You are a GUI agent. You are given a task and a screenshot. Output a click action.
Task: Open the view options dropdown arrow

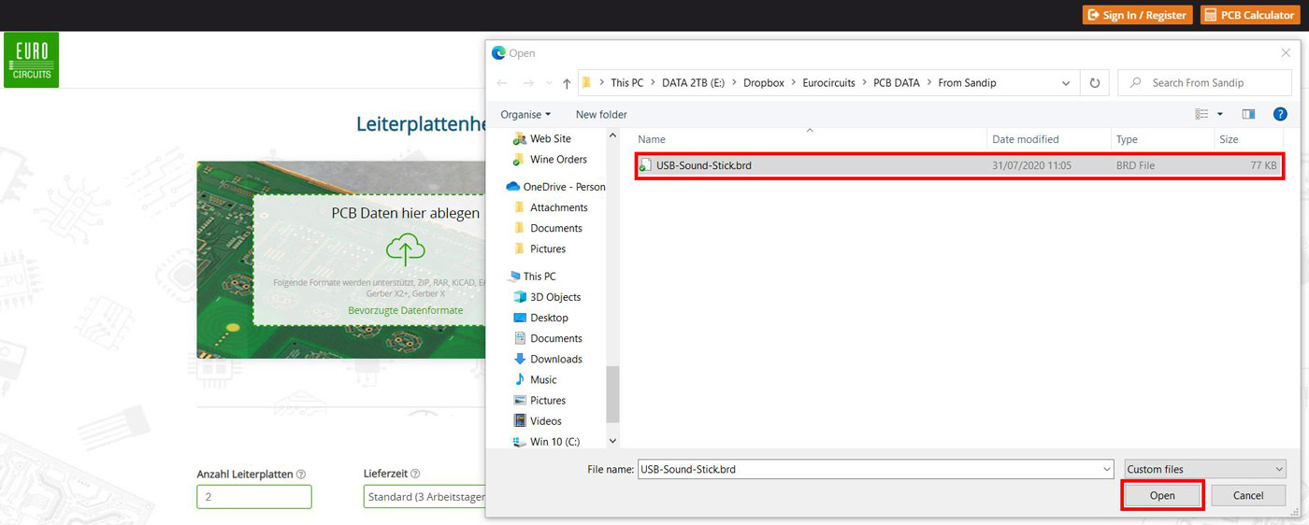click(1219, 114)
